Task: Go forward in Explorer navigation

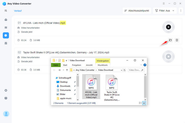Action: 59,70
